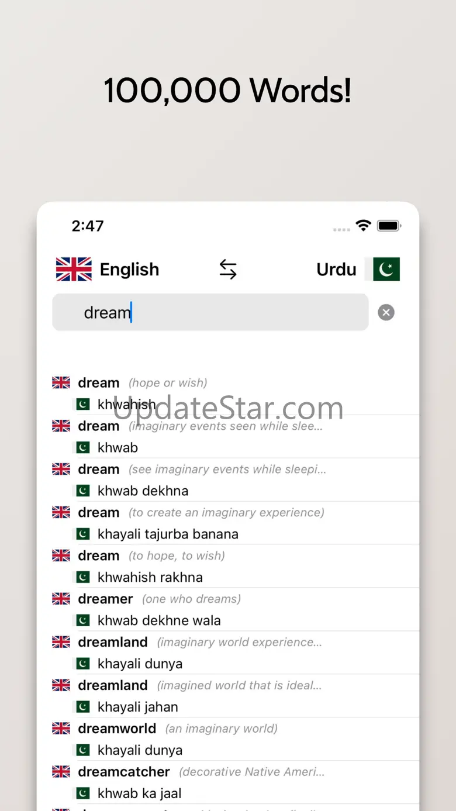Tap the UK flag next to dreamworld
Screen dimensions: 456x811
61,729
